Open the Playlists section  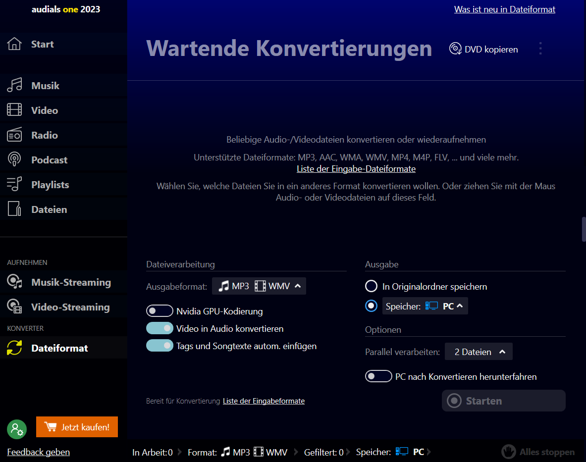63,185
